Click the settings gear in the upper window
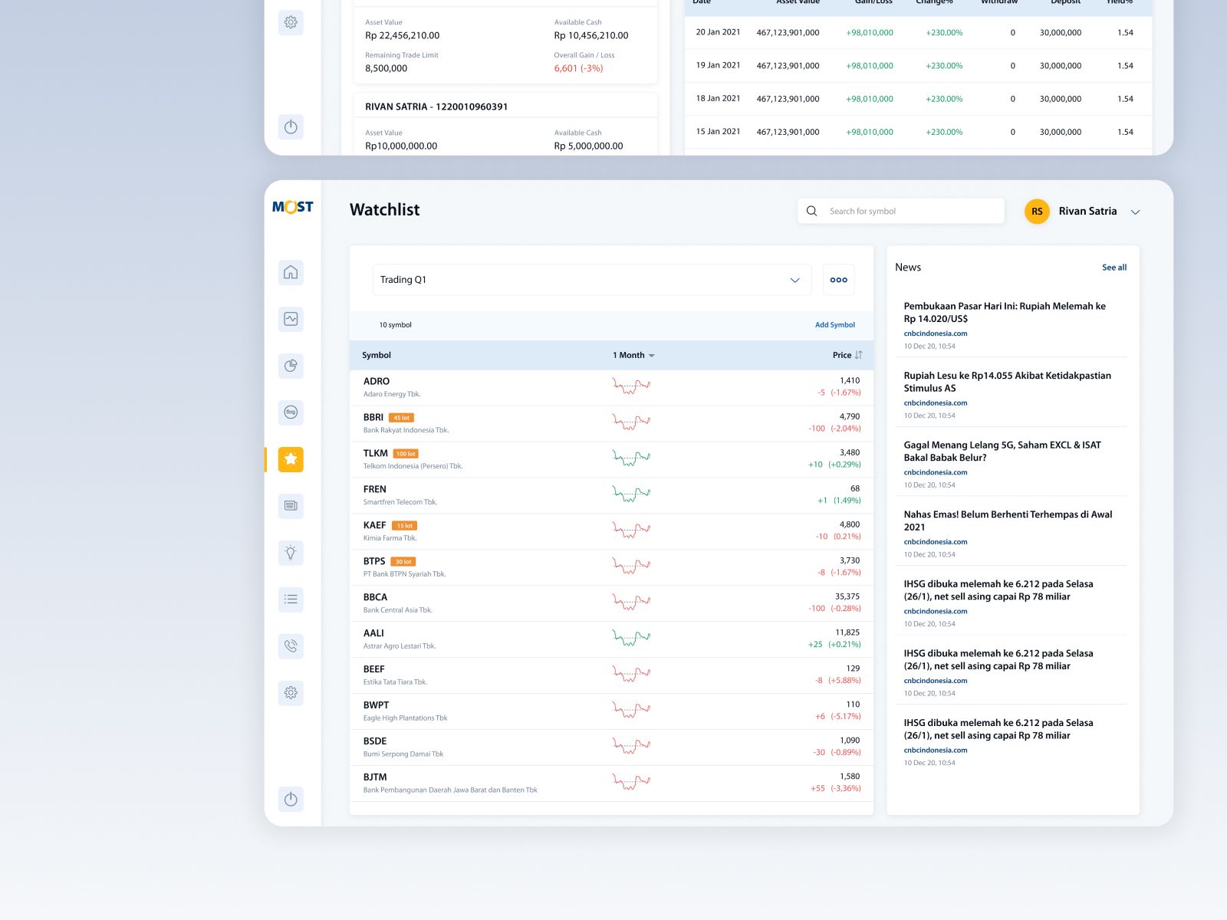1227x920 pixels. (x=291, y=22)
